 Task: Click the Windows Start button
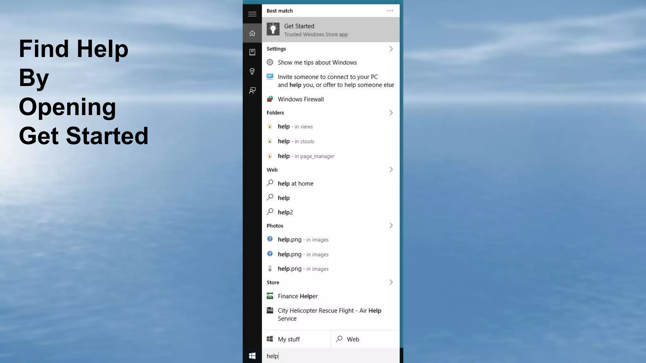[x=252, y=356]
